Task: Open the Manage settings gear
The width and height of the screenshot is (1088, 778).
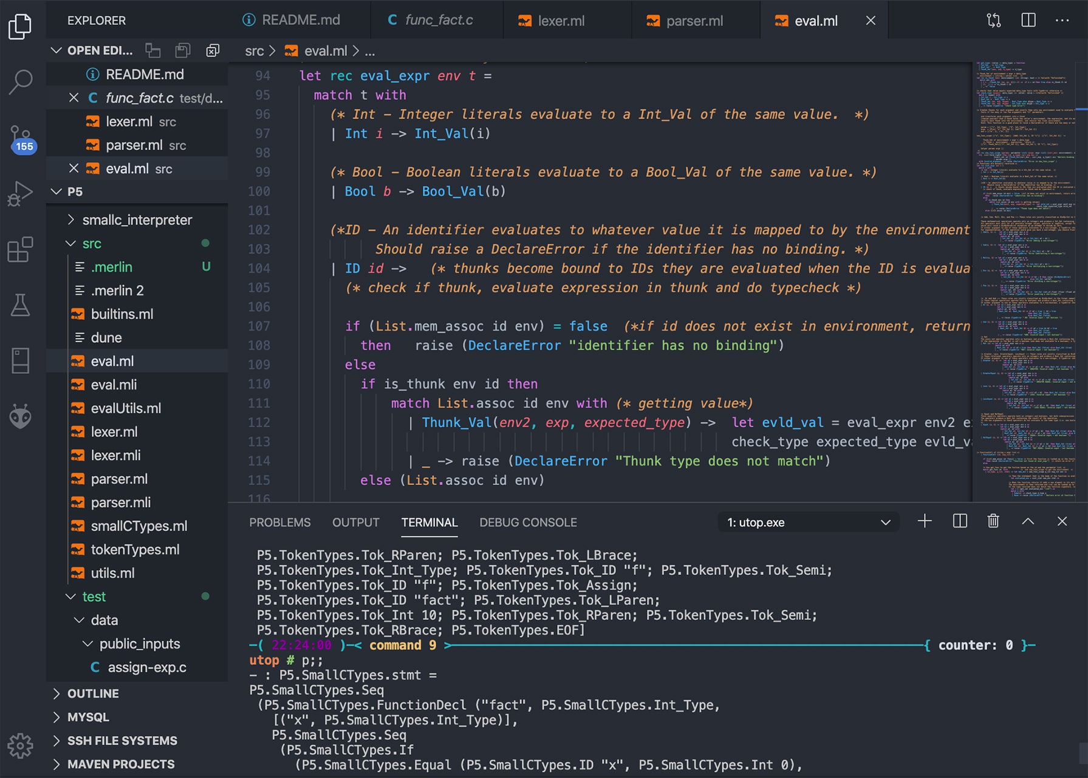Action: [20, 746]
